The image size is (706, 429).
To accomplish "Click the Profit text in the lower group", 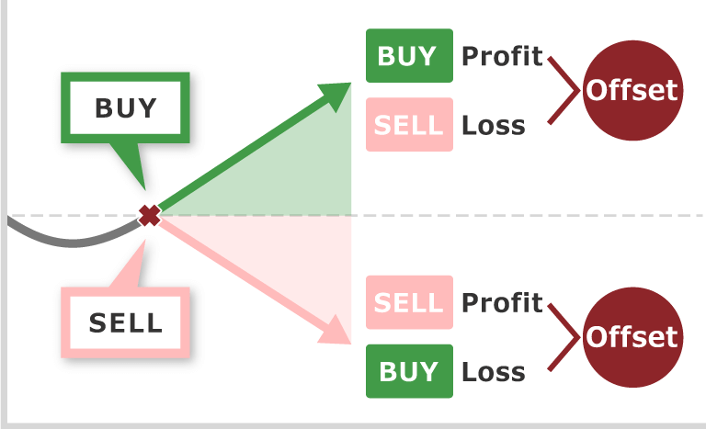I will pos(502,302).
